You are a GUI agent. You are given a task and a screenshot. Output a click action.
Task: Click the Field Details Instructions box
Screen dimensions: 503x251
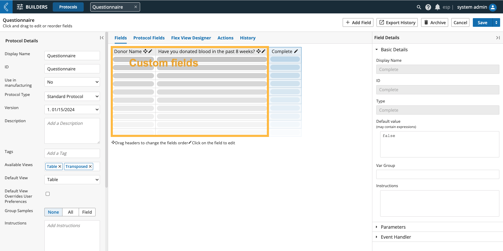tap(440, 203)
